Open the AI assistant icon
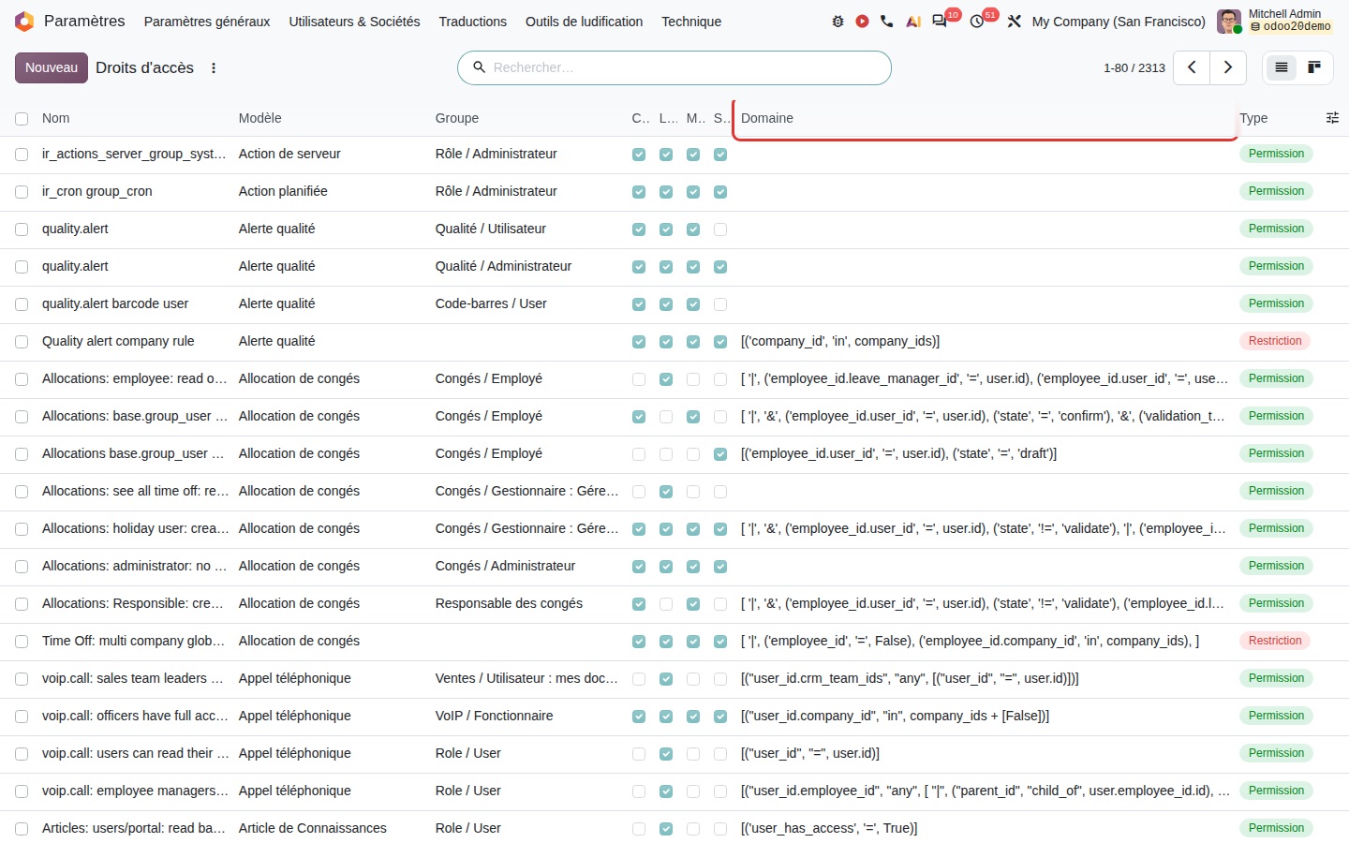 tap(913, 22)
